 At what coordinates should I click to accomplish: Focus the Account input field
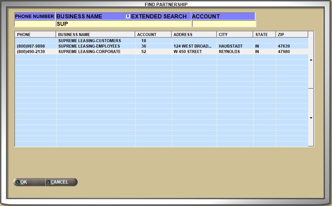[x=224, y=24]
